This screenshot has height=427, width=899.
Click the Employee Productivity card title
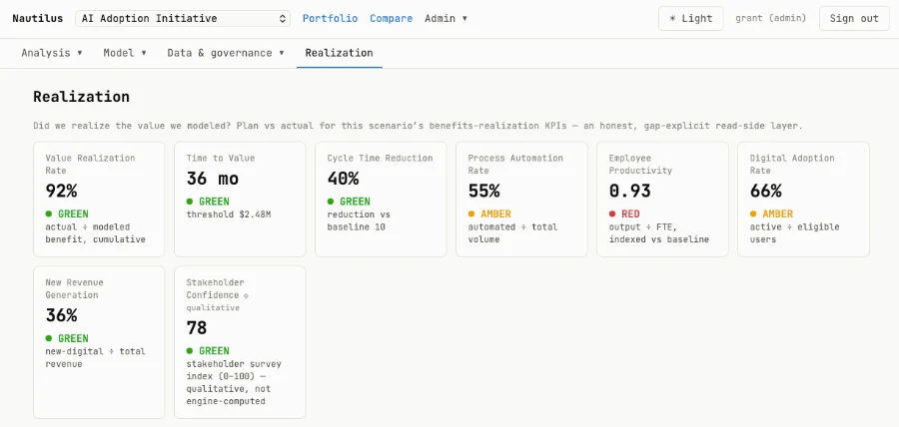(x=640, y=165)
